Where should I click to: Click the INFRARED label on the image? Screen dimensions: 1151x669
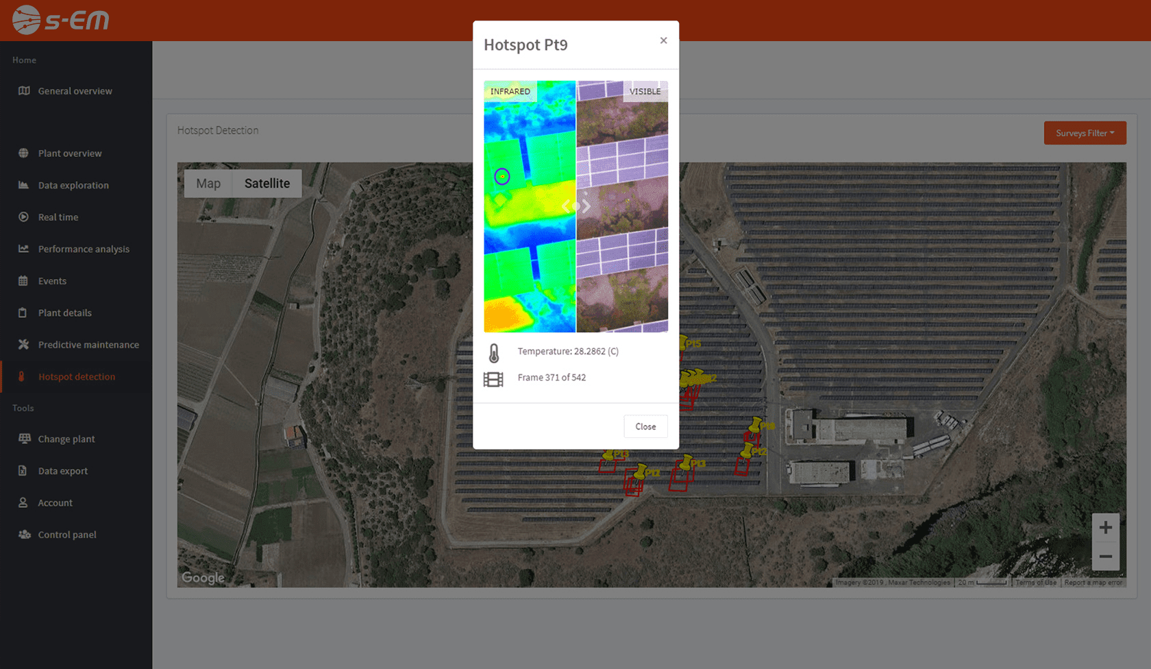click(x=510, y=91)
